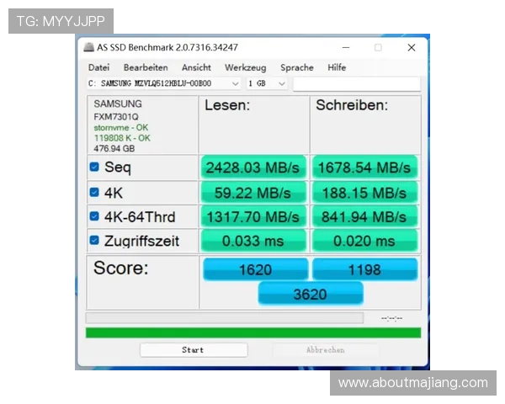Uncheck the 4K test checkbox

[x=94, y=193]
